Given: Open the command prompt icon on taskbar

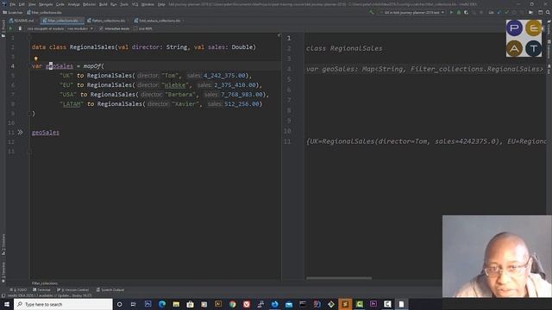Looking at the screenshot, I should coord(303,304).
